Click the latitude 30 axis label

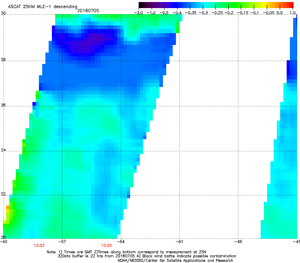[x=3, y=13]
